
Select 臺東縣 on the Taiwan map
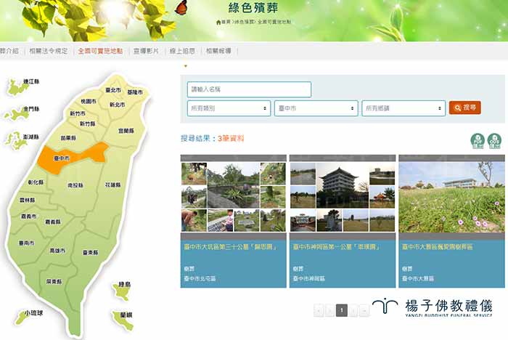tap(91, 252)
